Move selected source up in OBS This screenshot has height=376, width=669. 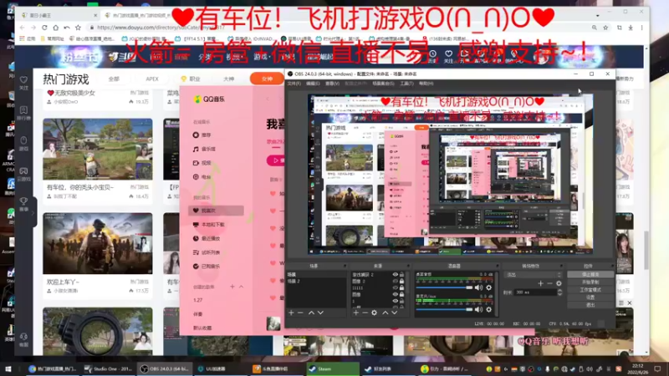pos(386,312)
